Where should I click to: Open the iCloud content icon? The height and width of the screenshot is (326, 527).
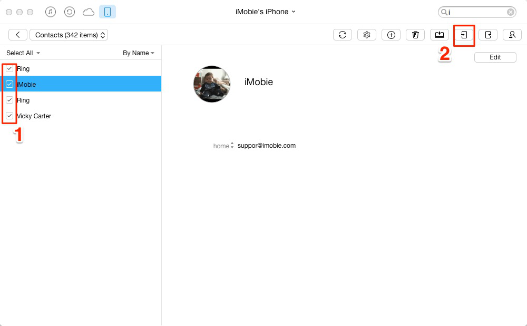(x=89, y=13)
